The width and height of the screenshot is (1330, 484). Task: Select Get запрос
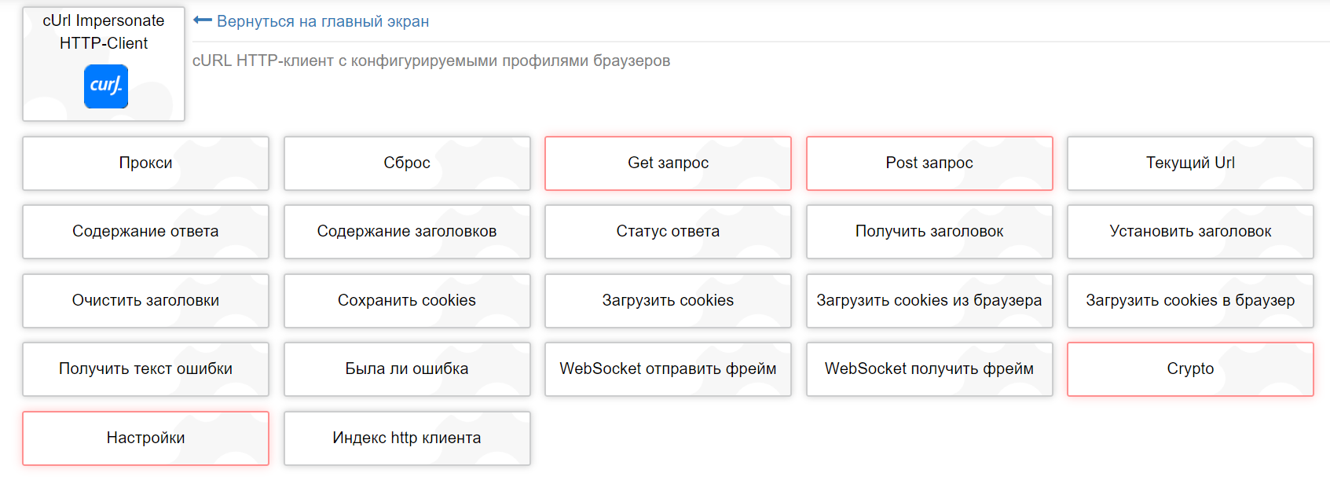668,163
